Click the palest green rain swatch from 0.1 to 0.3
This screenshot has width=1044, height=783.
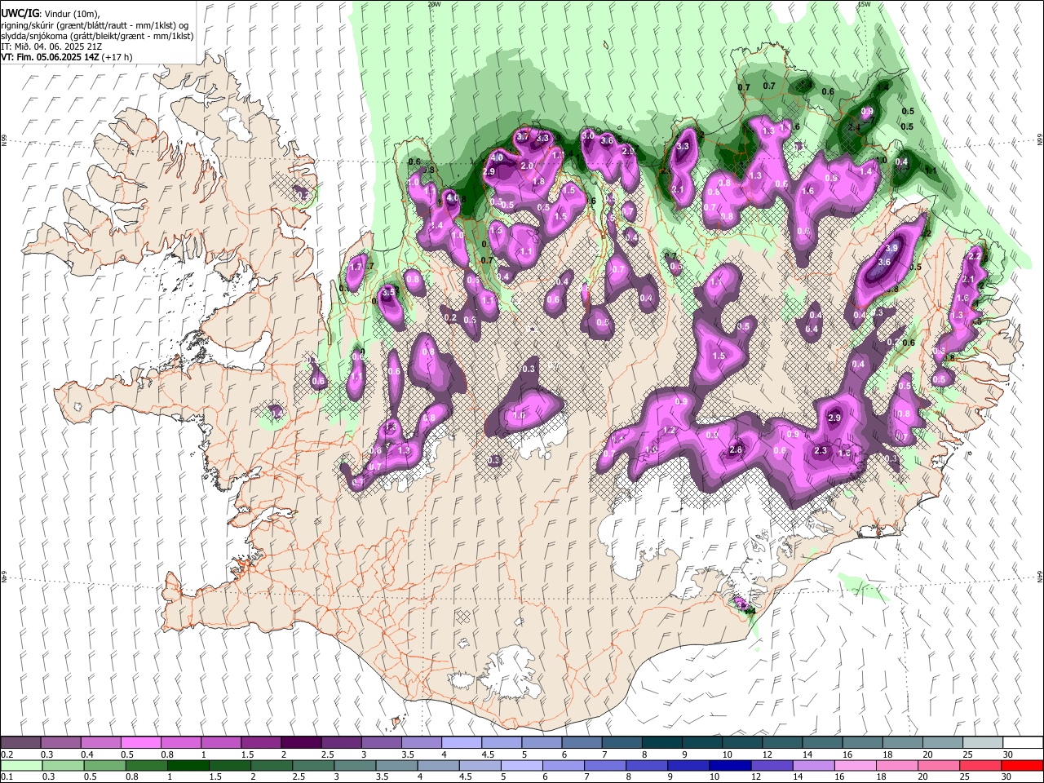[21, 765]
